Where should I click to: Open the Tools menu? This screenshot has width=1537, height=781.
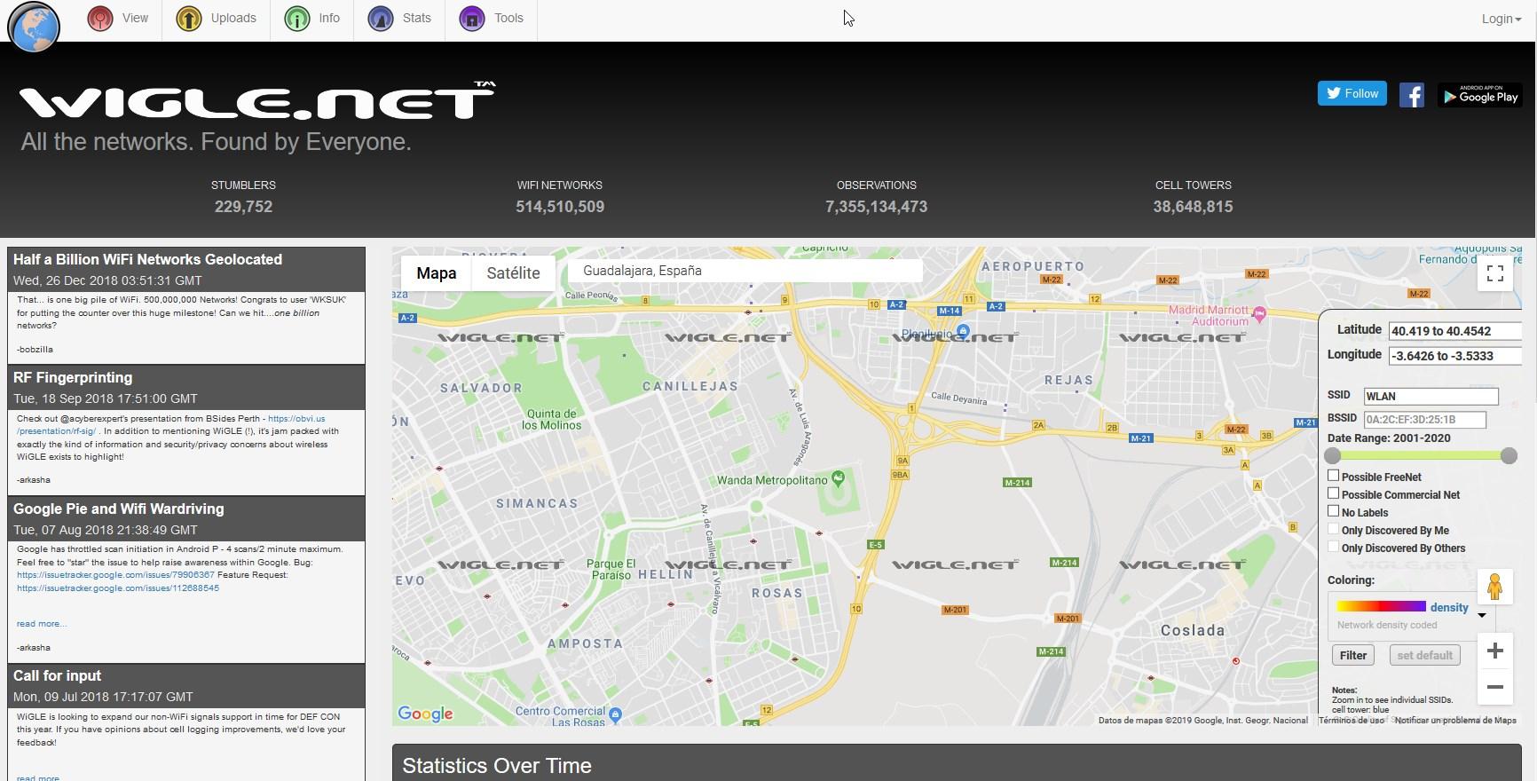pos(491,19)
